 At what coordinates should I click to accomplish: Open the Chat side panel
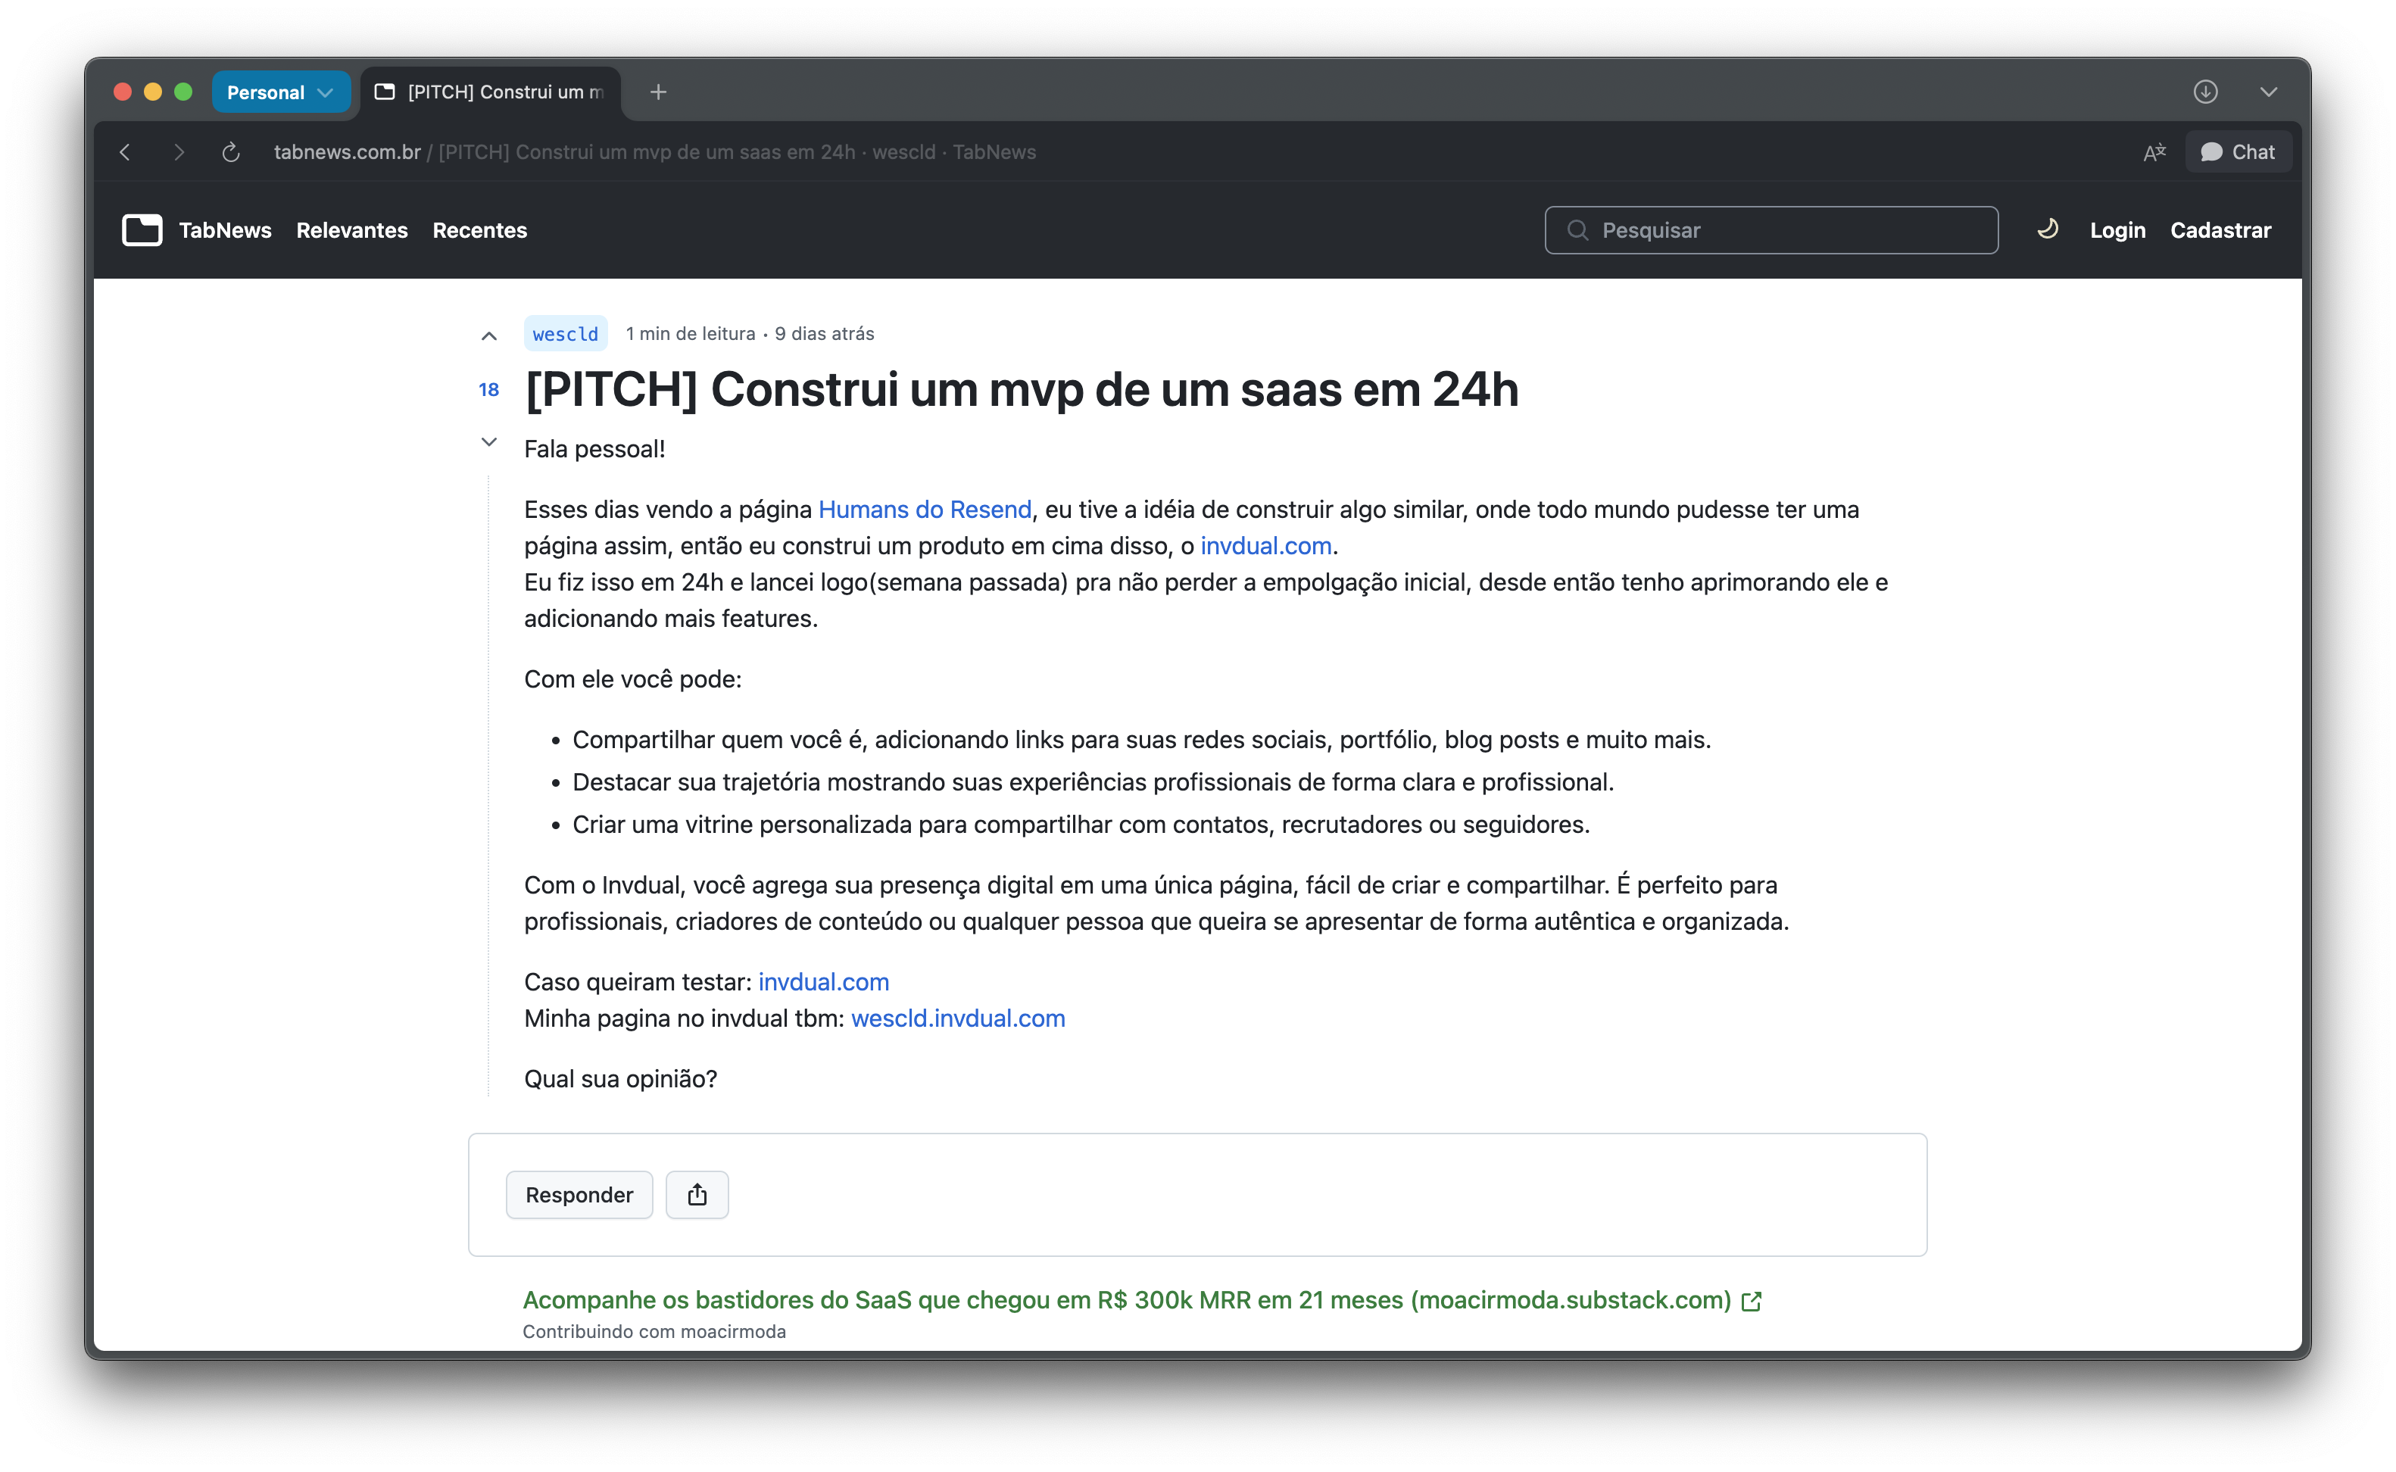tap(2238, 152)
